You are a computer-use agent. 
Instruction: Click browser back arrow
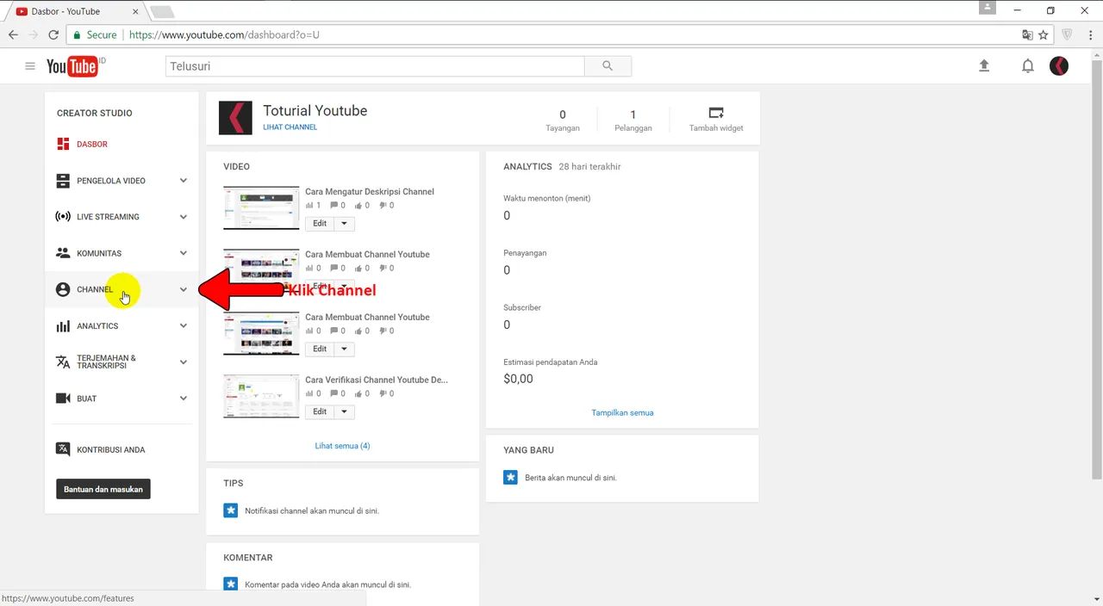tap(13, 35)
